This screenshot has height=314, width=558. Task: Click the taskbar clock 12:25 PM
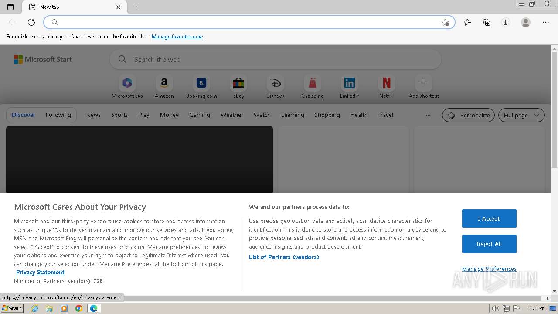pyautogui.click(x=536, y=308)
